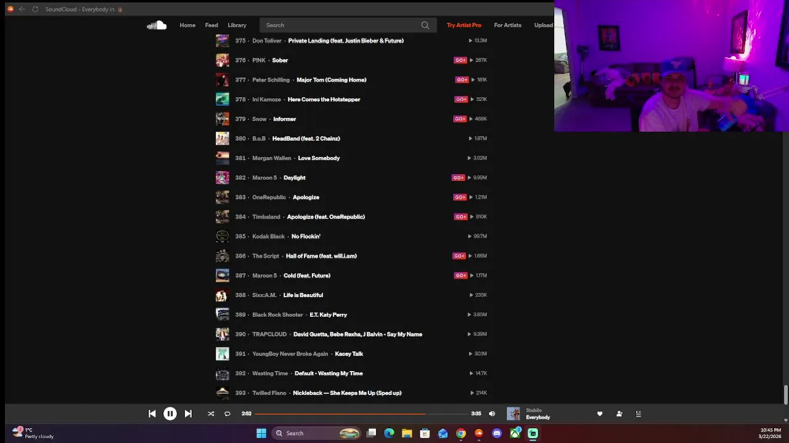Open the Library tab
This screenshot has height=443, width=789.
(237, 25)
